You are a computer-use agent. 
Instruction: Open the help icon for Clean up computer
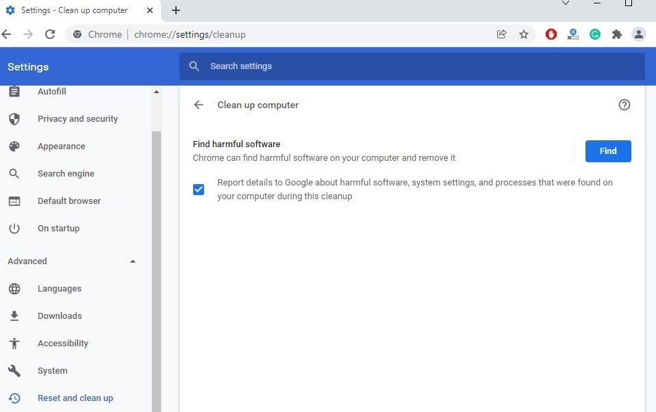(624, 105)
